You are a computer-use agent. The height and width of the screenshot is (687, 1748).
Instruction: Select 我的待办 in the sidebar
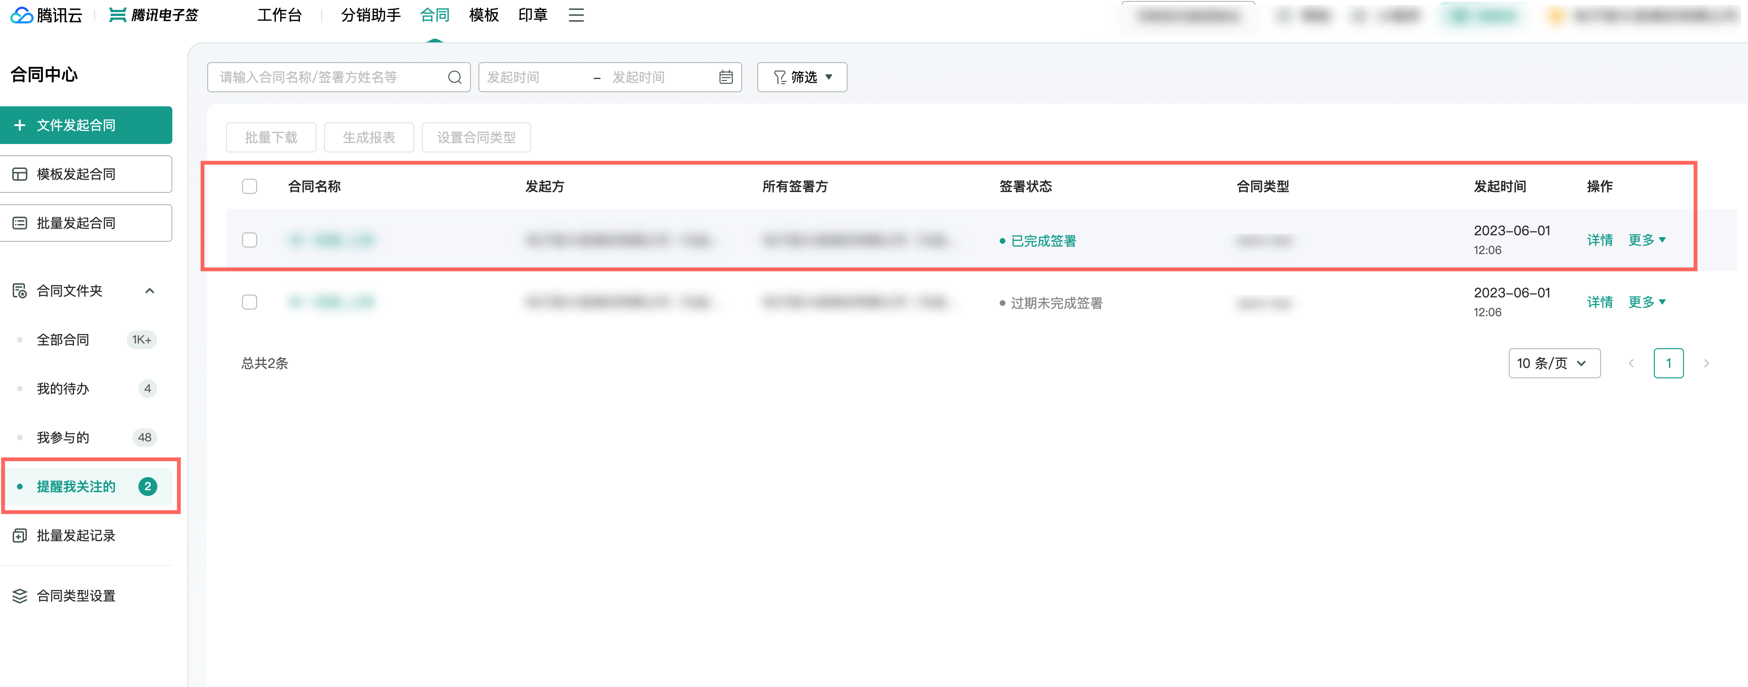coord(87,389)
